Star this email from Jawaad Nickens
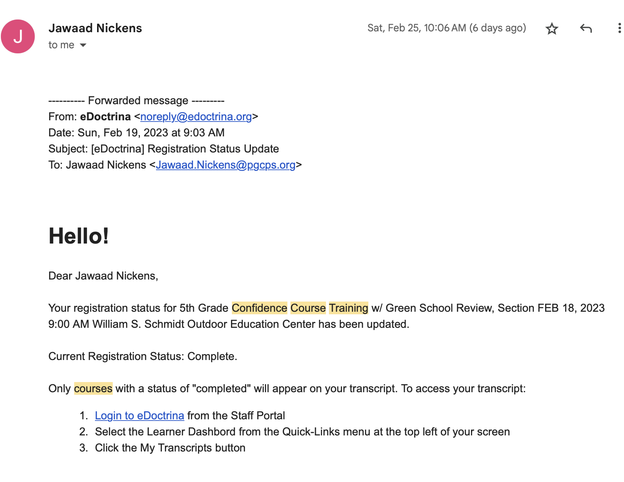 (x=552, y=28)
